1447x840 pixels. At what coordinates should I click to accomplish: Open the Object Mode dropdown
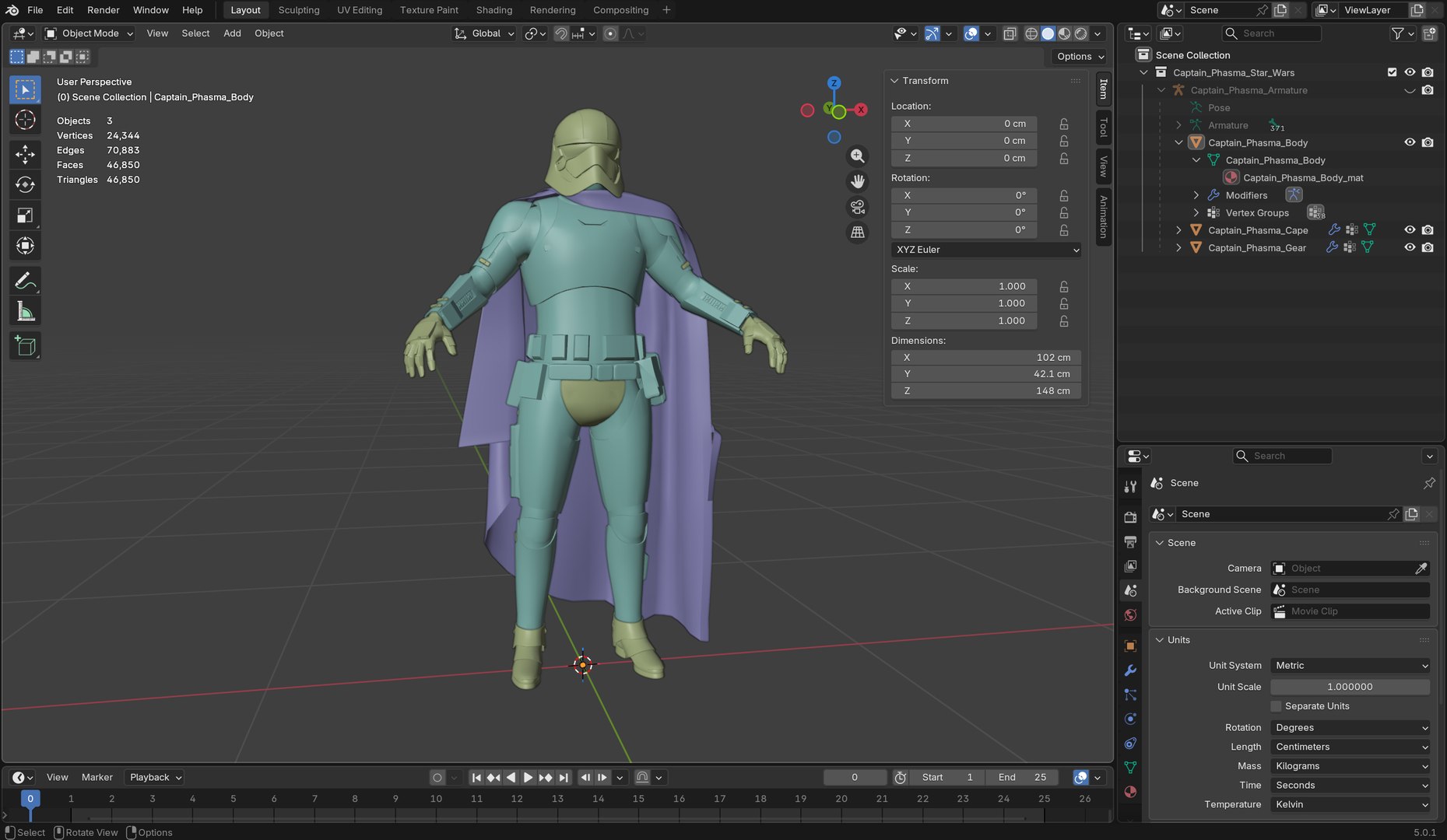tap(89, 33)
